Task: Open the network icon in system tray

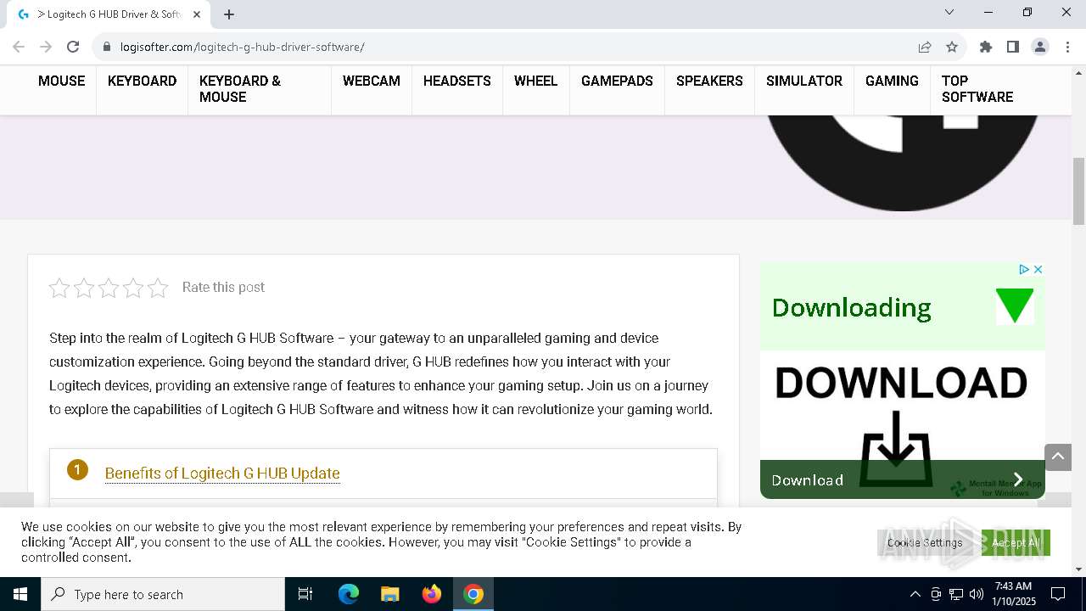Action: tap(956, 594)
